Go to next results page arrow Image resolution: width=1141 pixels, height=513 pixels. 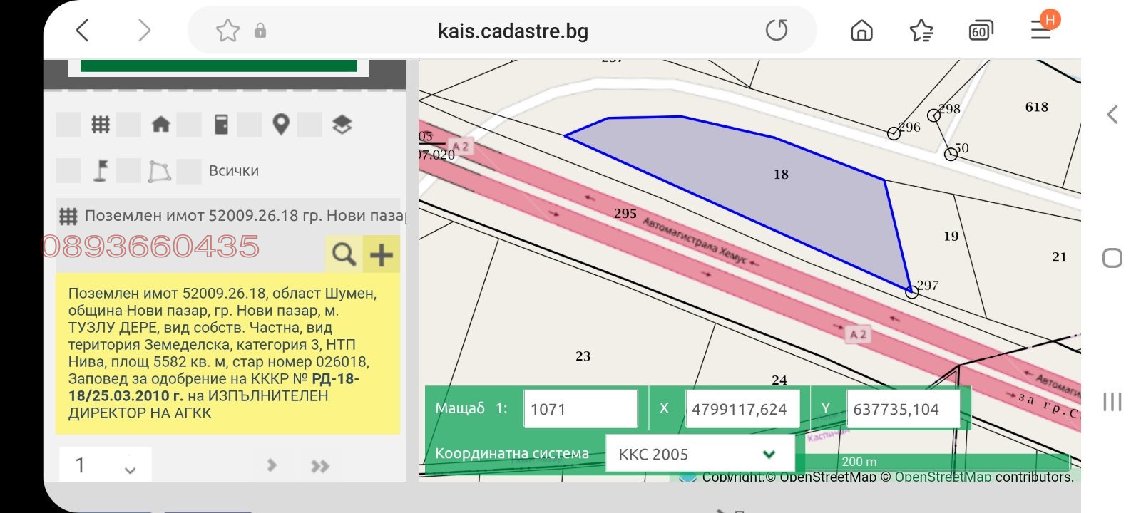tap(272, 465)
